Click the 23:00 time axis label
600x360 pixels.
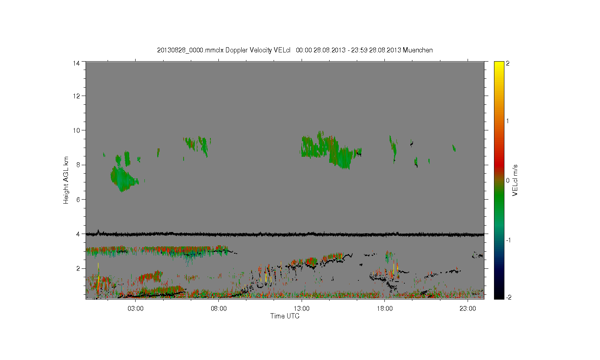click(468, 308)
